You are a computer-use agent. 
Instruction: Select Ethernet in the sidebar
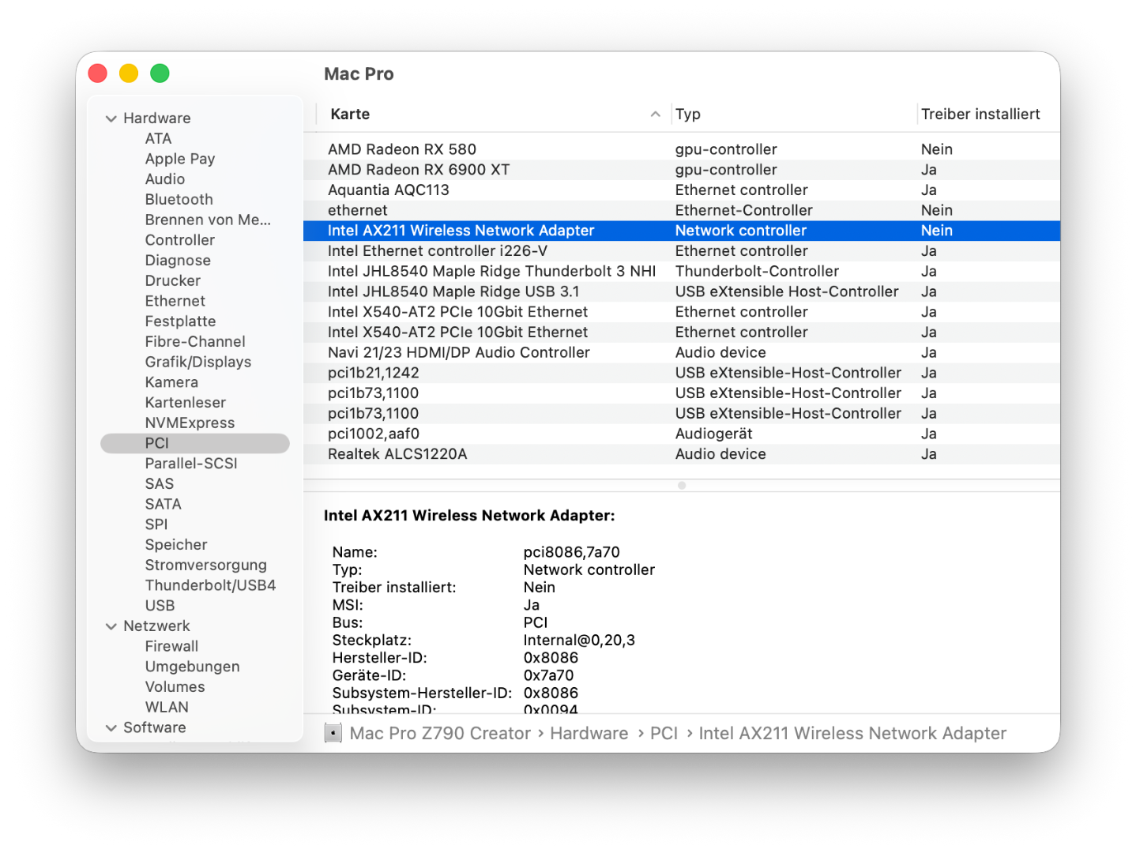175,301
